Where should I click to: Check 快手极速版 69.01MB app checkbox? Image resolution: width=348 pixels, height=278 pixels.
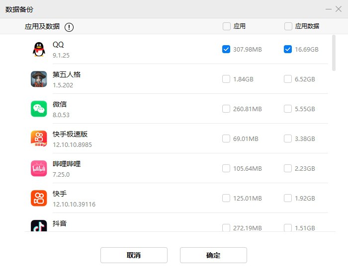(226, 139)
